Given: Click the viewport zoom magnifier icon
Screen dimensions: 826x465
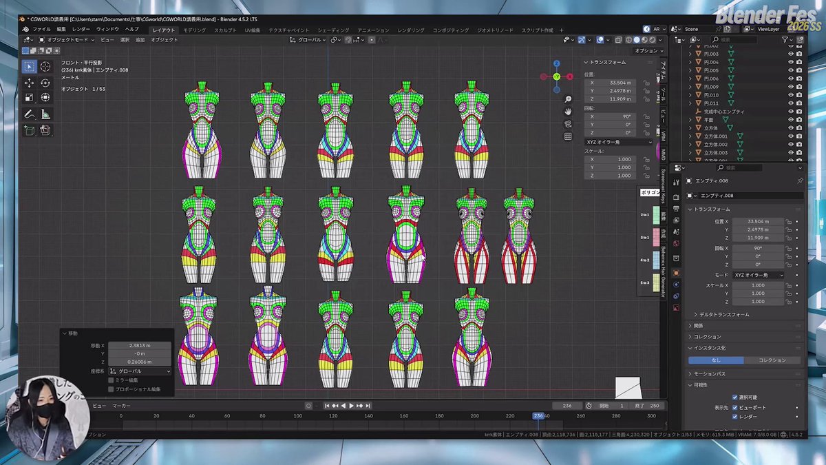Looking at the screenshot, I should click(x=568, y=99).
